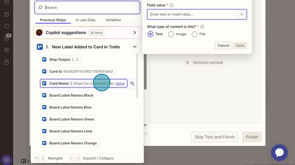Click the Trello icon on Board Label Names Lime

point(45,131)
